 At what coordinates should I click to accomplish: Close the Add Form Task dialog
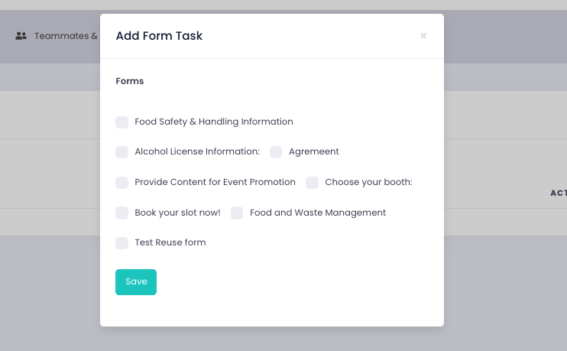point(423,36)
